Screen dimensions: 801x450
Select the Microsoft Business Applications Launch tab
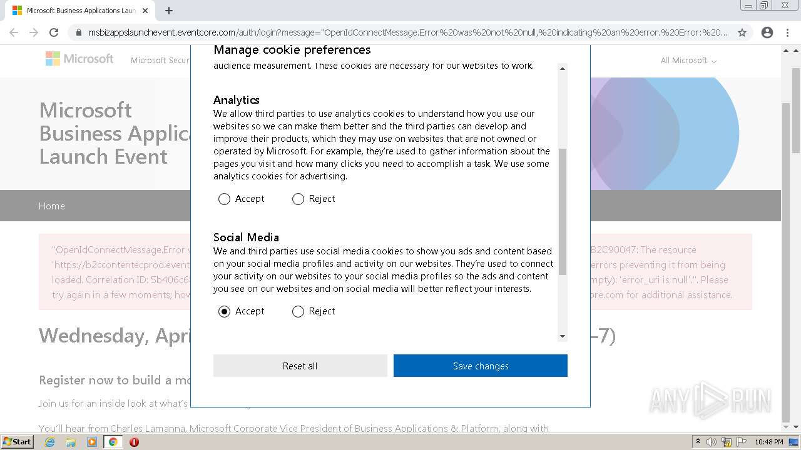(x=79, y=11)
